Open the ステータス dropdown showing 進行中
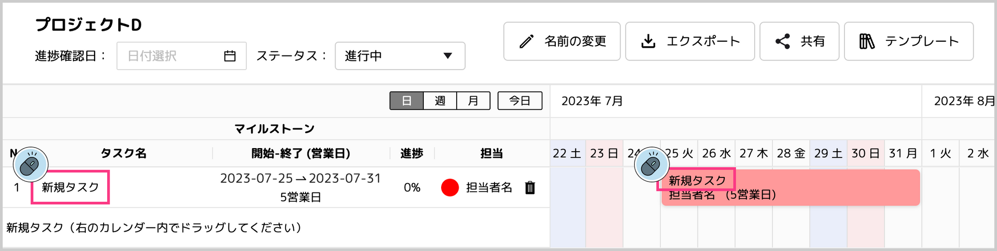Screen dimensions: 997x251 click(400, 56)
